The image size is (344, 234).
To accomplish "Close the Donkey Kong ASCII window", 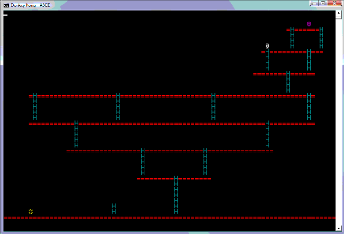I will tap(334, 3).
